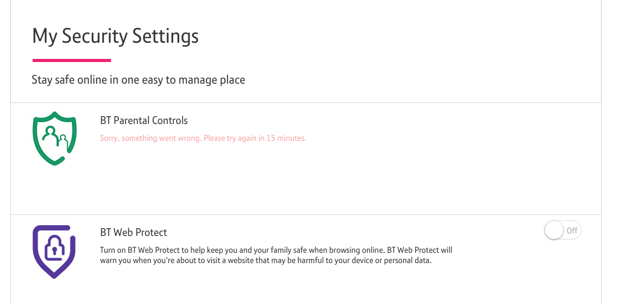Screen dimensions: 627x304
Task: Click the "Stay safe online" subtitle
Action: coord(138,79)
